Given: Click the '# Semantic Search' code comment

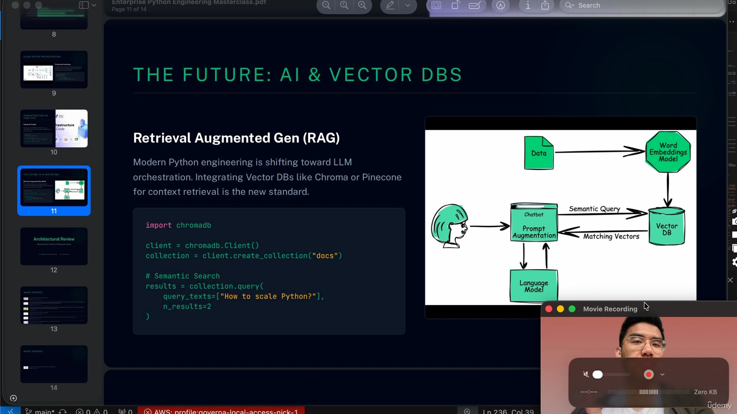Looking at the screenshot, I should click(183, 276).
